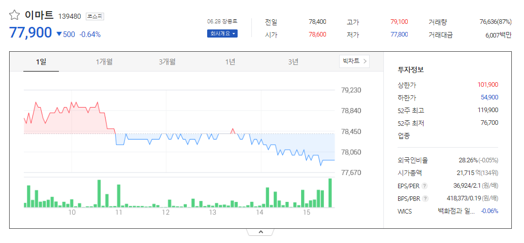The width and height of the screenshot is (524, 243).
Task: Click the 77,670 price axis label
Action: pos(351,172)
